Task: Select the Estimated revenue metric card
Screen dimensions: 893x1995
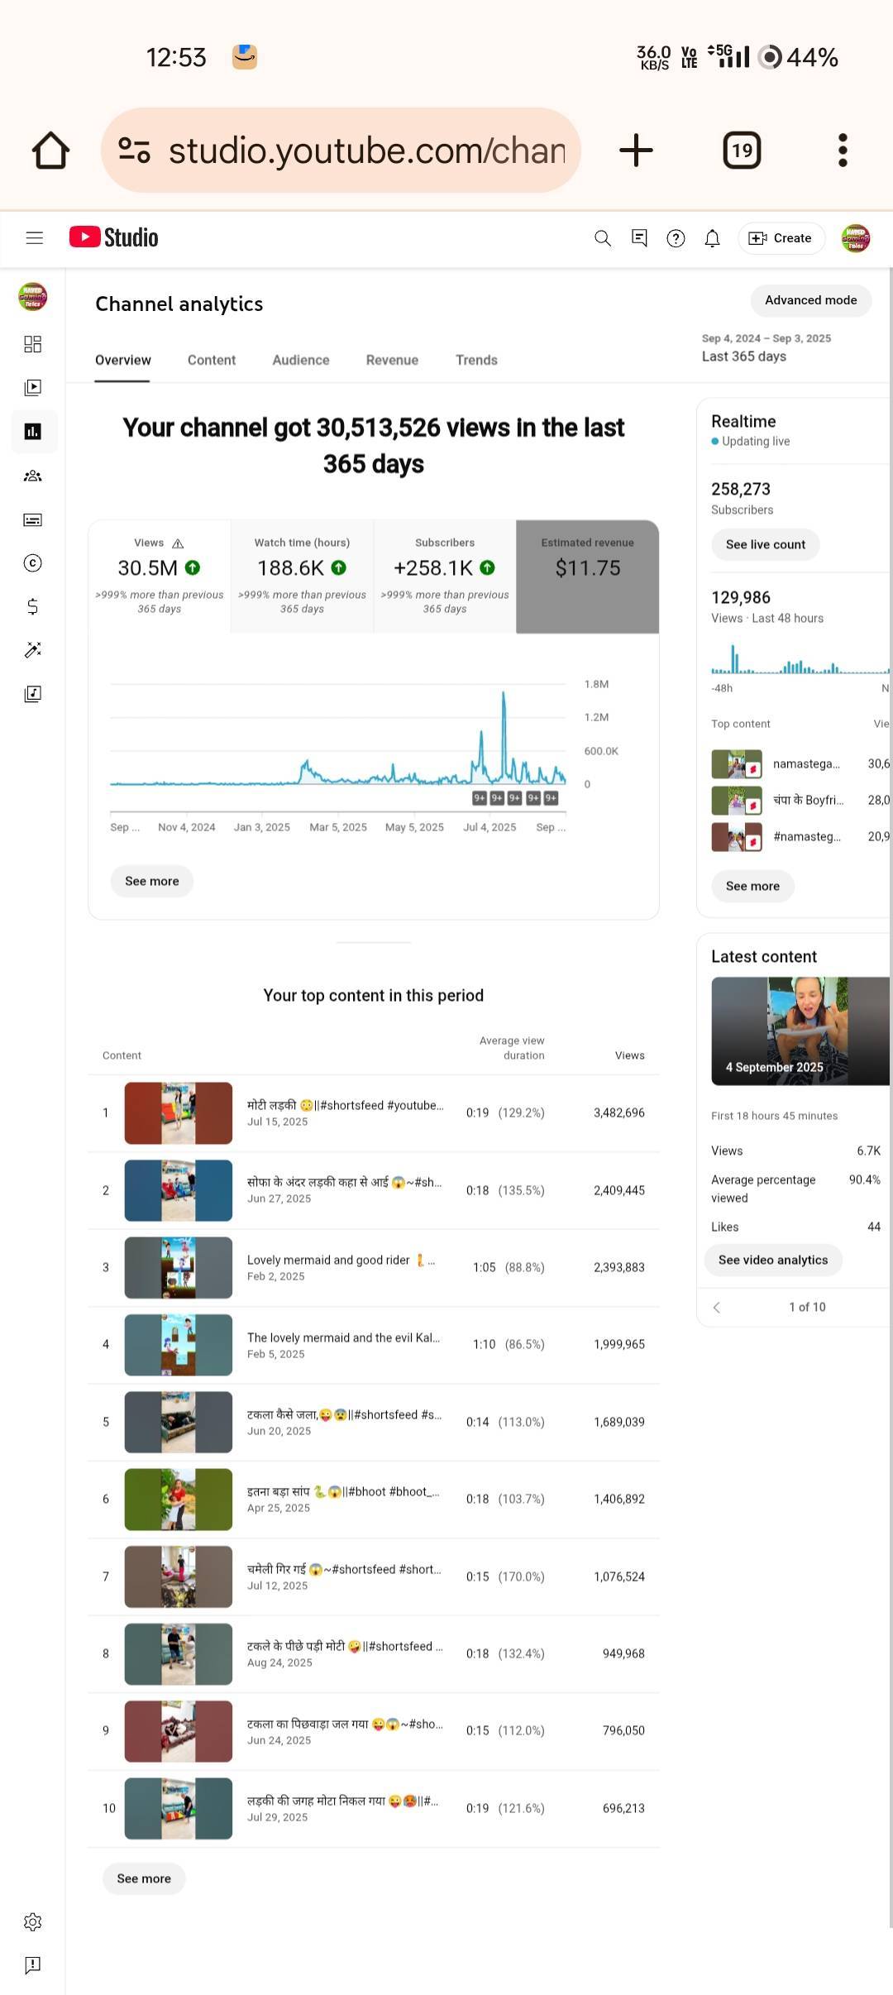Action: (x=587, y=576)
